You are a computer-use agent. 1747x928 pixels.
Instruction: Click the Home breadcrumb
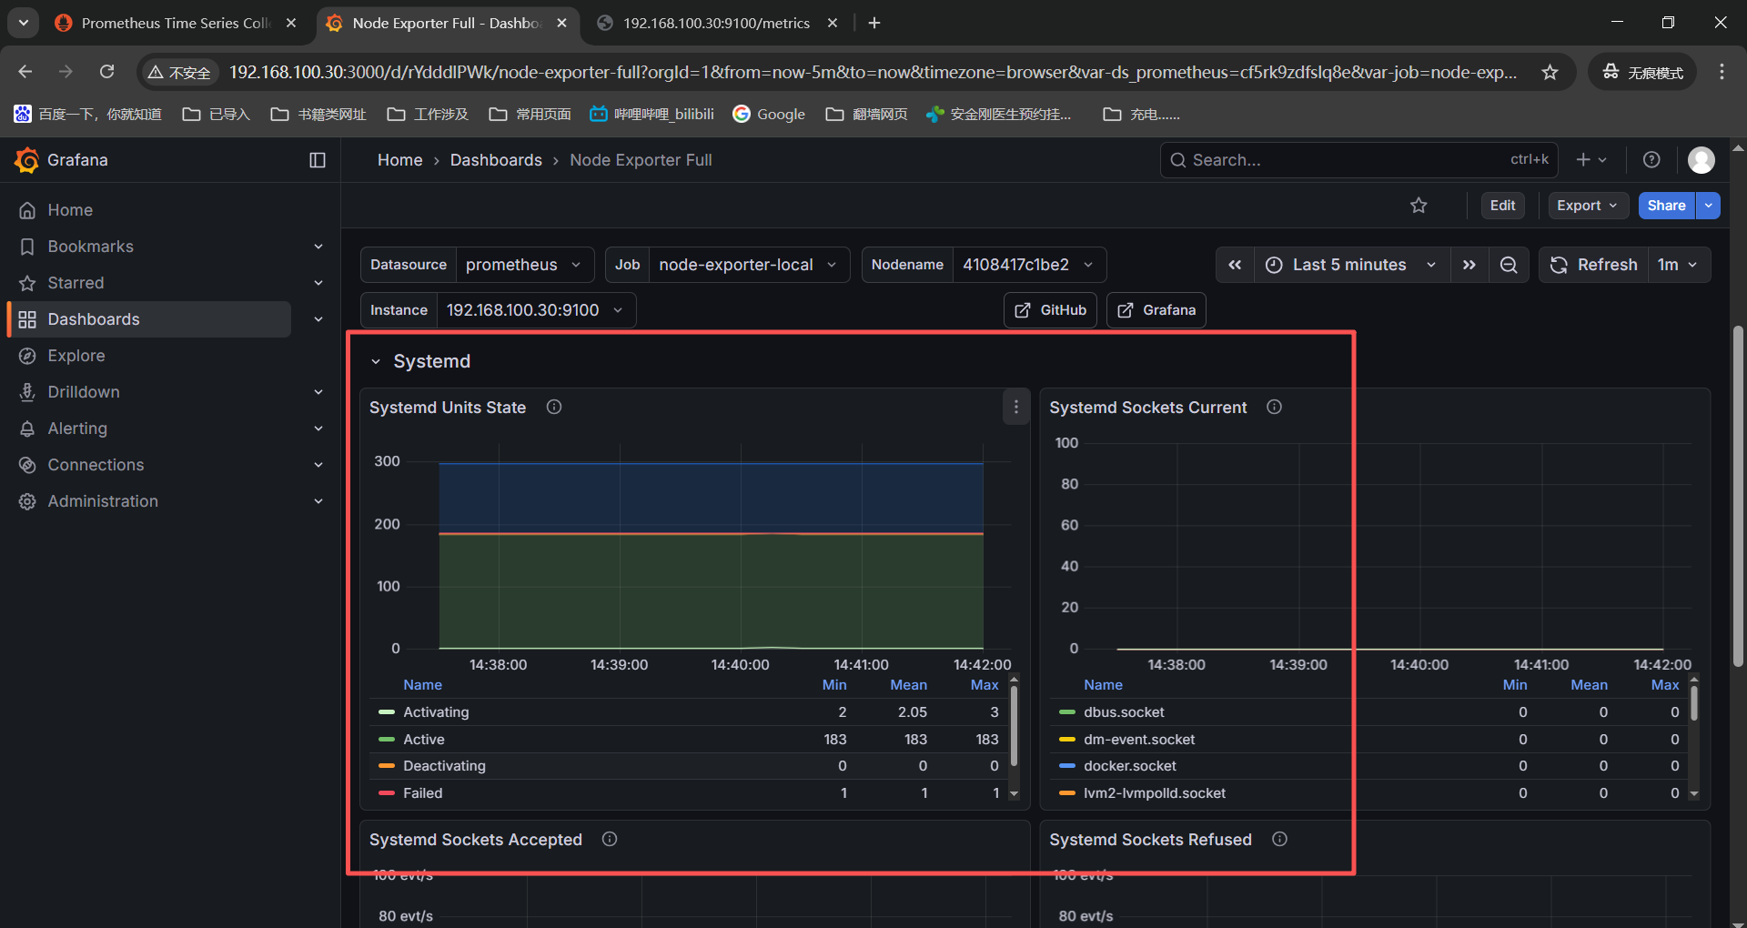pos(400,160)
